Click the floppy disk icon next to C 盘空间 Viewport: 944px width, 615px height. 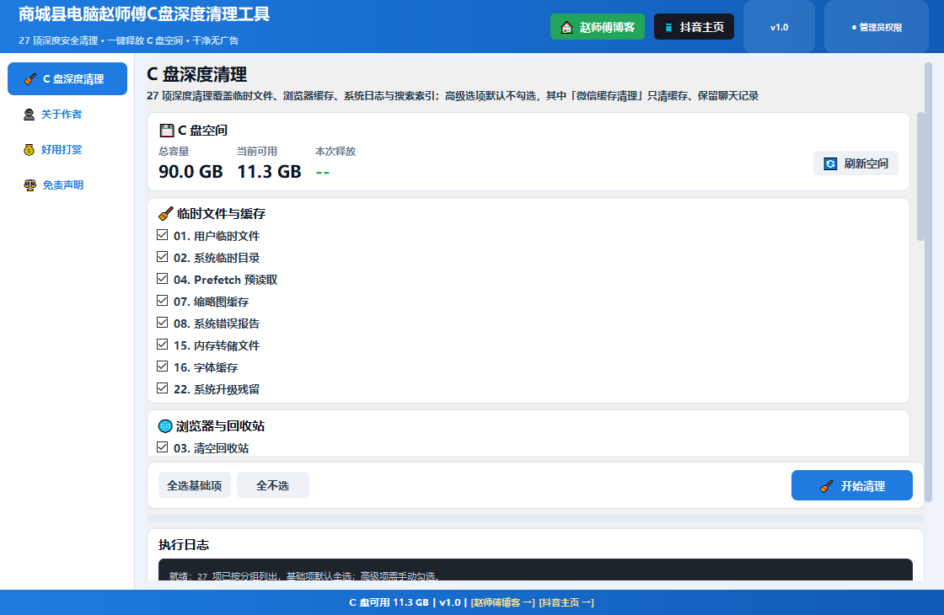pyautogui.click(x=167, y=131)
